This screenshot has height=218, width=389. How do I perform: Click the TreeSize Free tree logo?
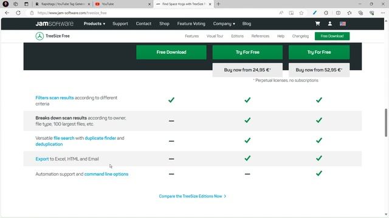40,36
